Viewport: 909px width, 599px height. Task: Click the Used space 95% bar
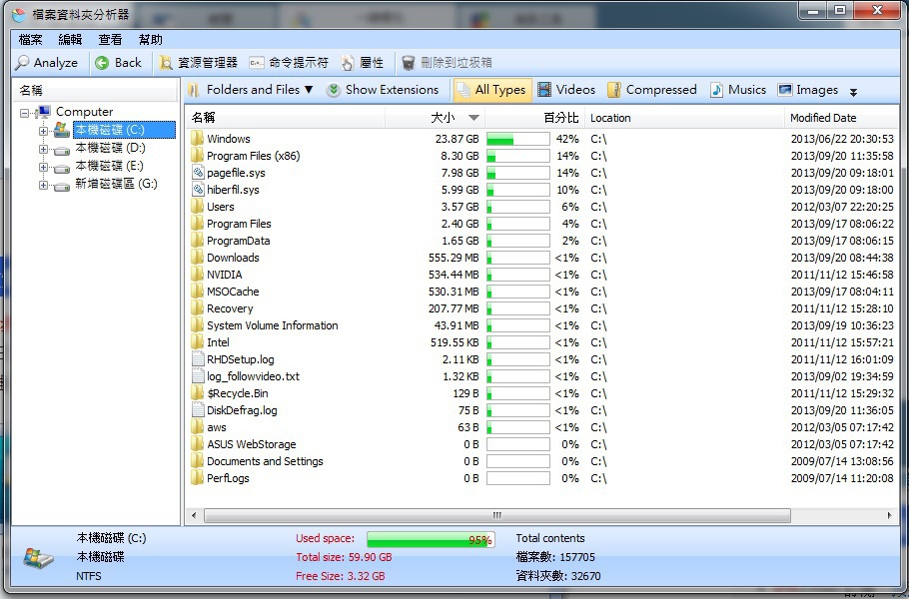[431, 539]
